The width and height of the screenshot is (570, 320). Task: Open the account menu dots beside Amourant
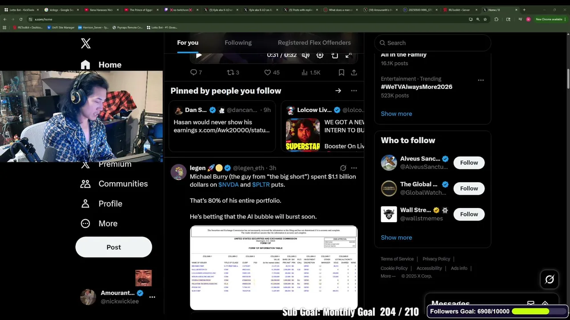click(152, 297)
